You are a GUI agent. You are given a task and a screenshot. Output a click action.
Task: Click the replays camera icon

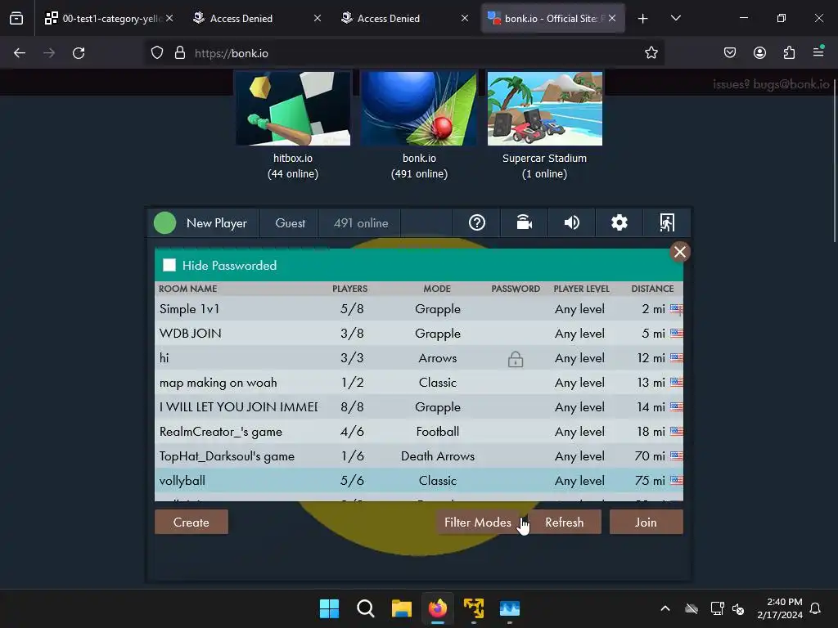click(x=525, y=222)
